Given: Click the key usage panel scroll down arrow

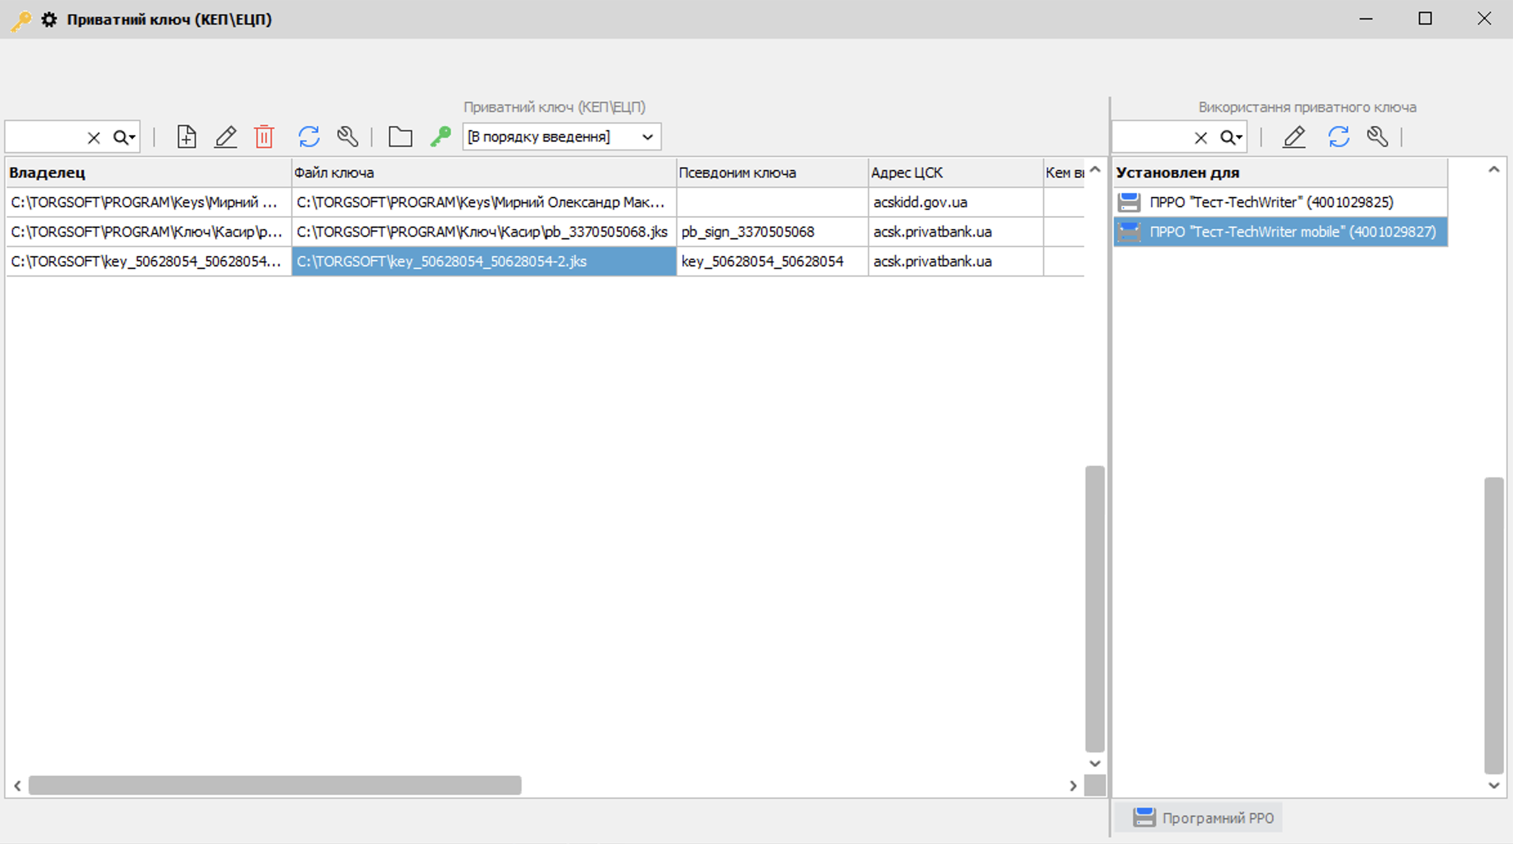Looking at the screenshot, I should 1494,785.
